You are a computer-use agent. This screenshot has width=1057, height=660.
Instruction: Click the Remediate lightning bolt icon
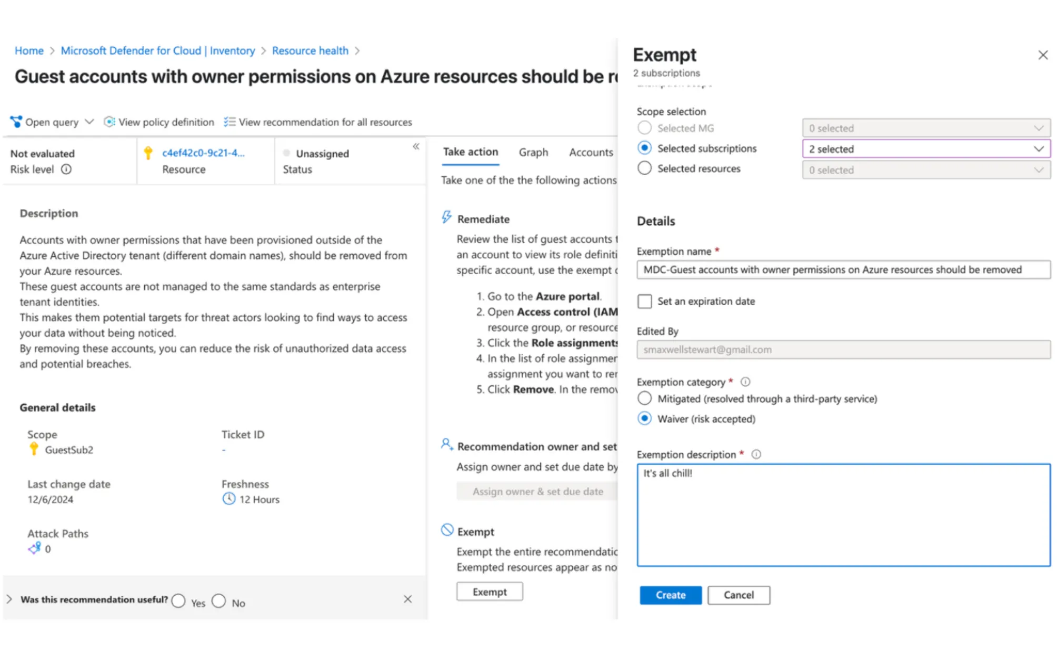point(446,218)
